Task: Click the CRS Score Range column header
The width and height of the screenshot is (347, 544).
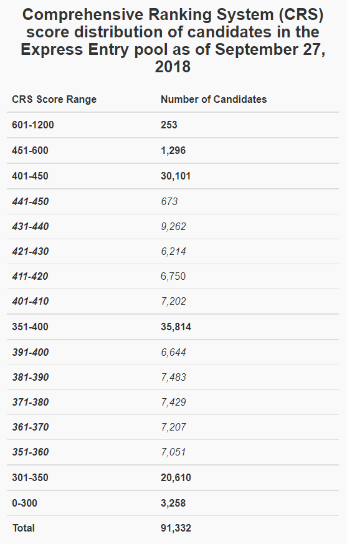Action: [x=54, y=99]
